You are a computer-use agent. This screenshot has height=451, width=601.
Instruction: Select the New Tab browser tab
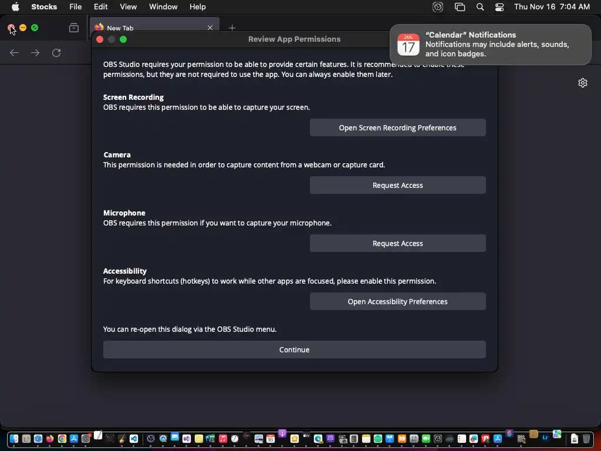point(154,28)
